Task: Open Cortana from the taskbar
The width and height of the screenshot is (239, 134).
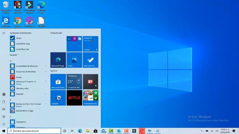Action: tap(65, 131)
